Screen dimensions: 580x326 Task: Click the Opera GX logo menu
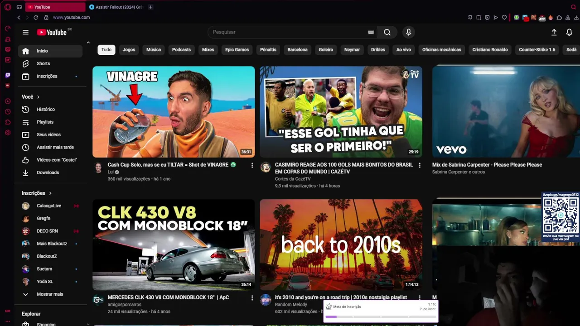(x=8, y=7)
